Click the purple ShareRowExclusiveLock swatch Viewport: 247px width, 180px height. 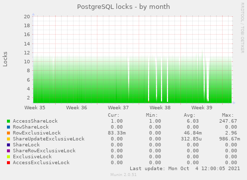click(8, 151)
